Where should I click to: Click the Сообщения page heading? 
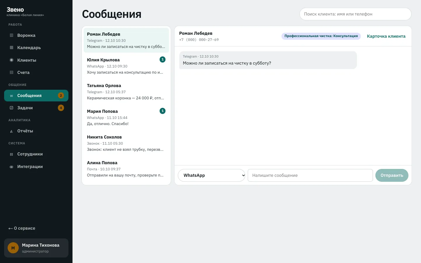[x=112, y=14]
